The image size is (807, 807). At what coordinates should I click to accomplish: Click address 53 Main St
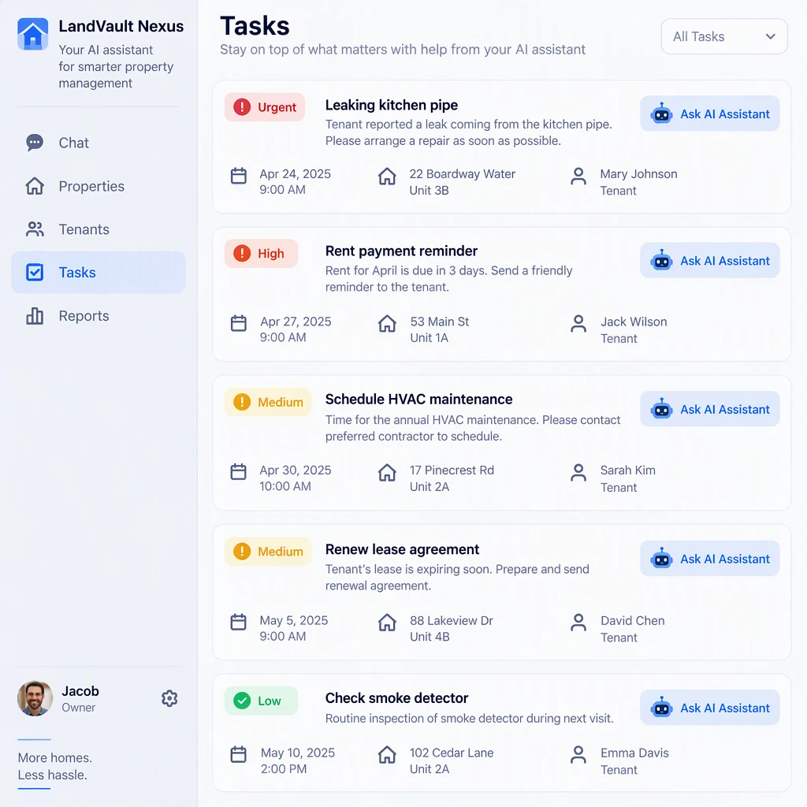pos(439,322)
